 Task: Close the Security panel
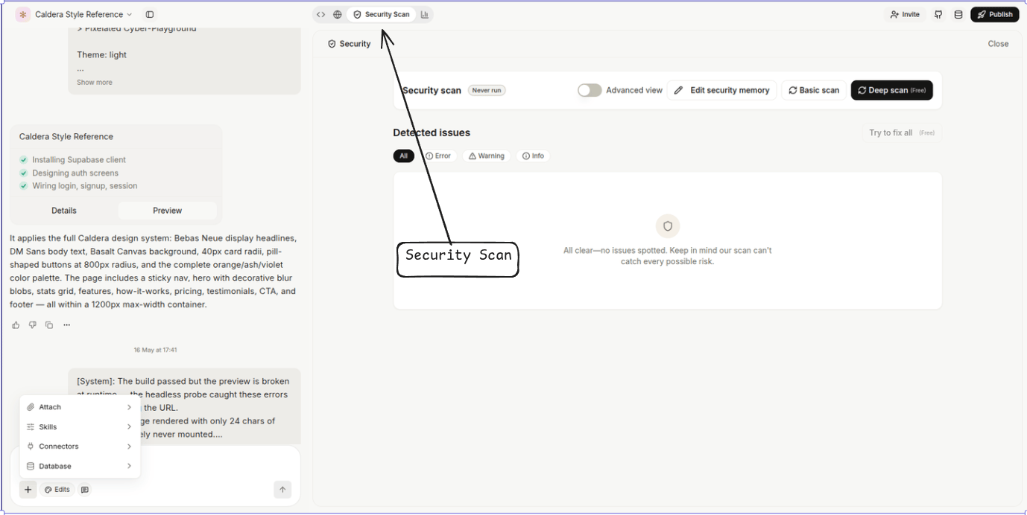click(998, 44)
